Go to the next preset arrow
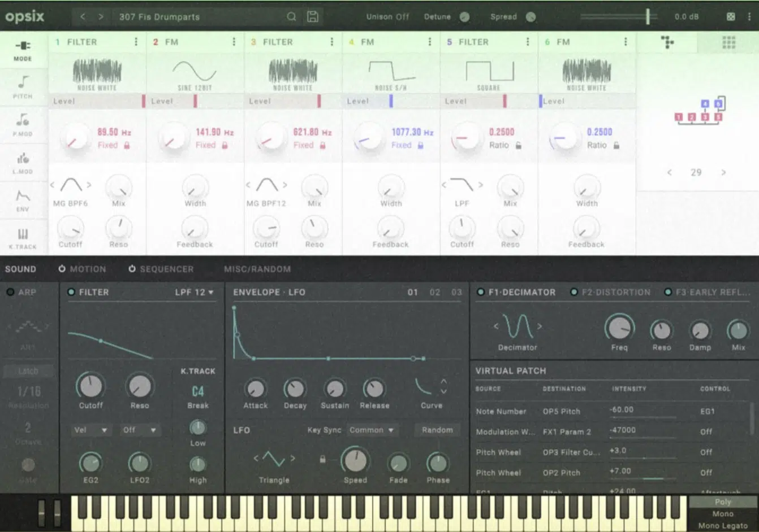Image resolution: width=759 pixels, height=532 pixels. click(101, 17)
